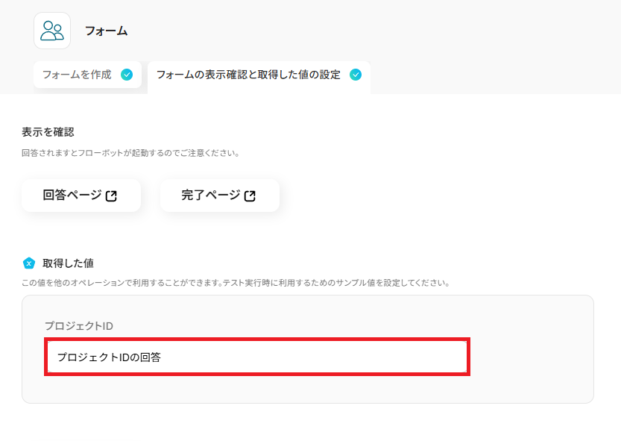Viewport: 621px width, 441px height.
Task: Click the 回答ページ button text label
Action: (72, 196)
